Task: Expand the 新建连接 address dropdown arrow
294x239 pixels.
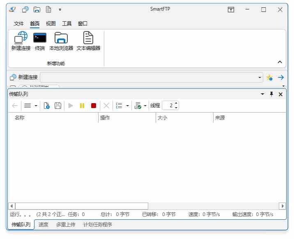Action: coord(260,77)
